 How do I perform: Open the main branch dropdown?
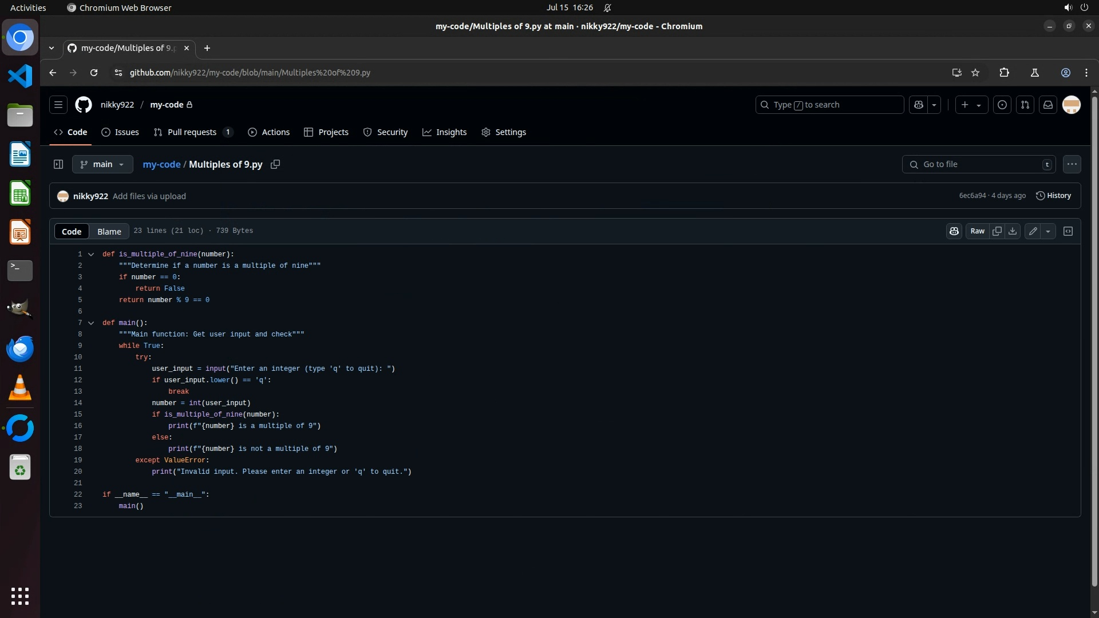click(x=102, y=164)
